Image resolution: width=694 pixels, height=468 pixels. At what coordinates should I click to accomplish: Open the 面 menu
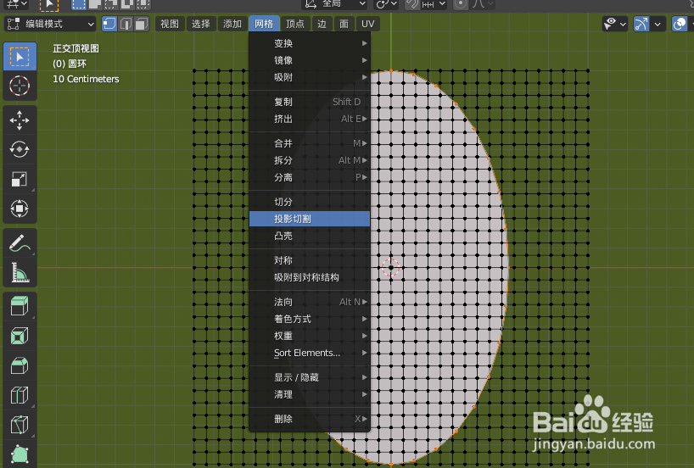pyautogui.click(x=344, y=24)
